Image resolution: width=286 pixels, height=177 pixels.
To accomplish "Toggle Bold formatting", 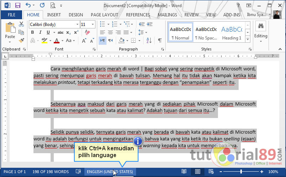I will pos(32,32).
